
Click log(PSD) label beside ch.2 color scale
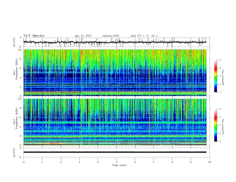click(x=223, y=127)
